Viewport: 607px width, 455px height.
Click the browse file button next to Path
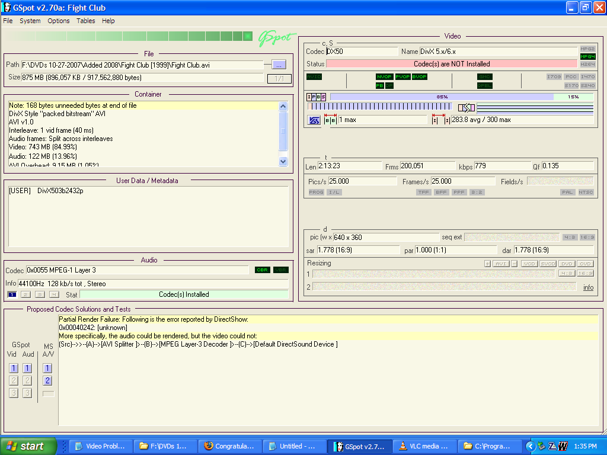(x=279, y=65)
